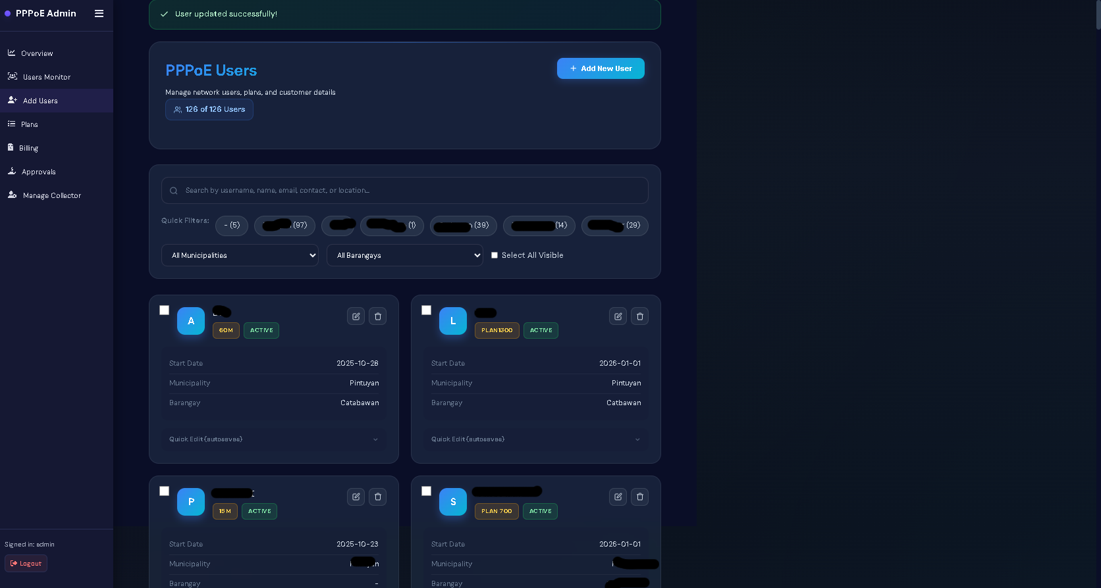Click the hamburger menu icon beside PPPoE Admin
This screenshot has height=588, width=1101.
(99, 13)
